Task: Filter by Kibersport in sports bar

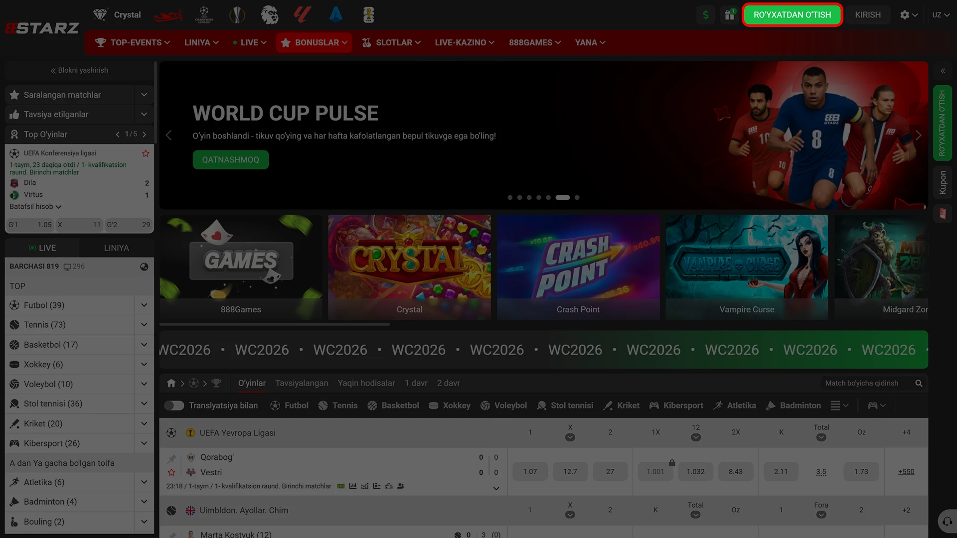Action: (676, 405)
